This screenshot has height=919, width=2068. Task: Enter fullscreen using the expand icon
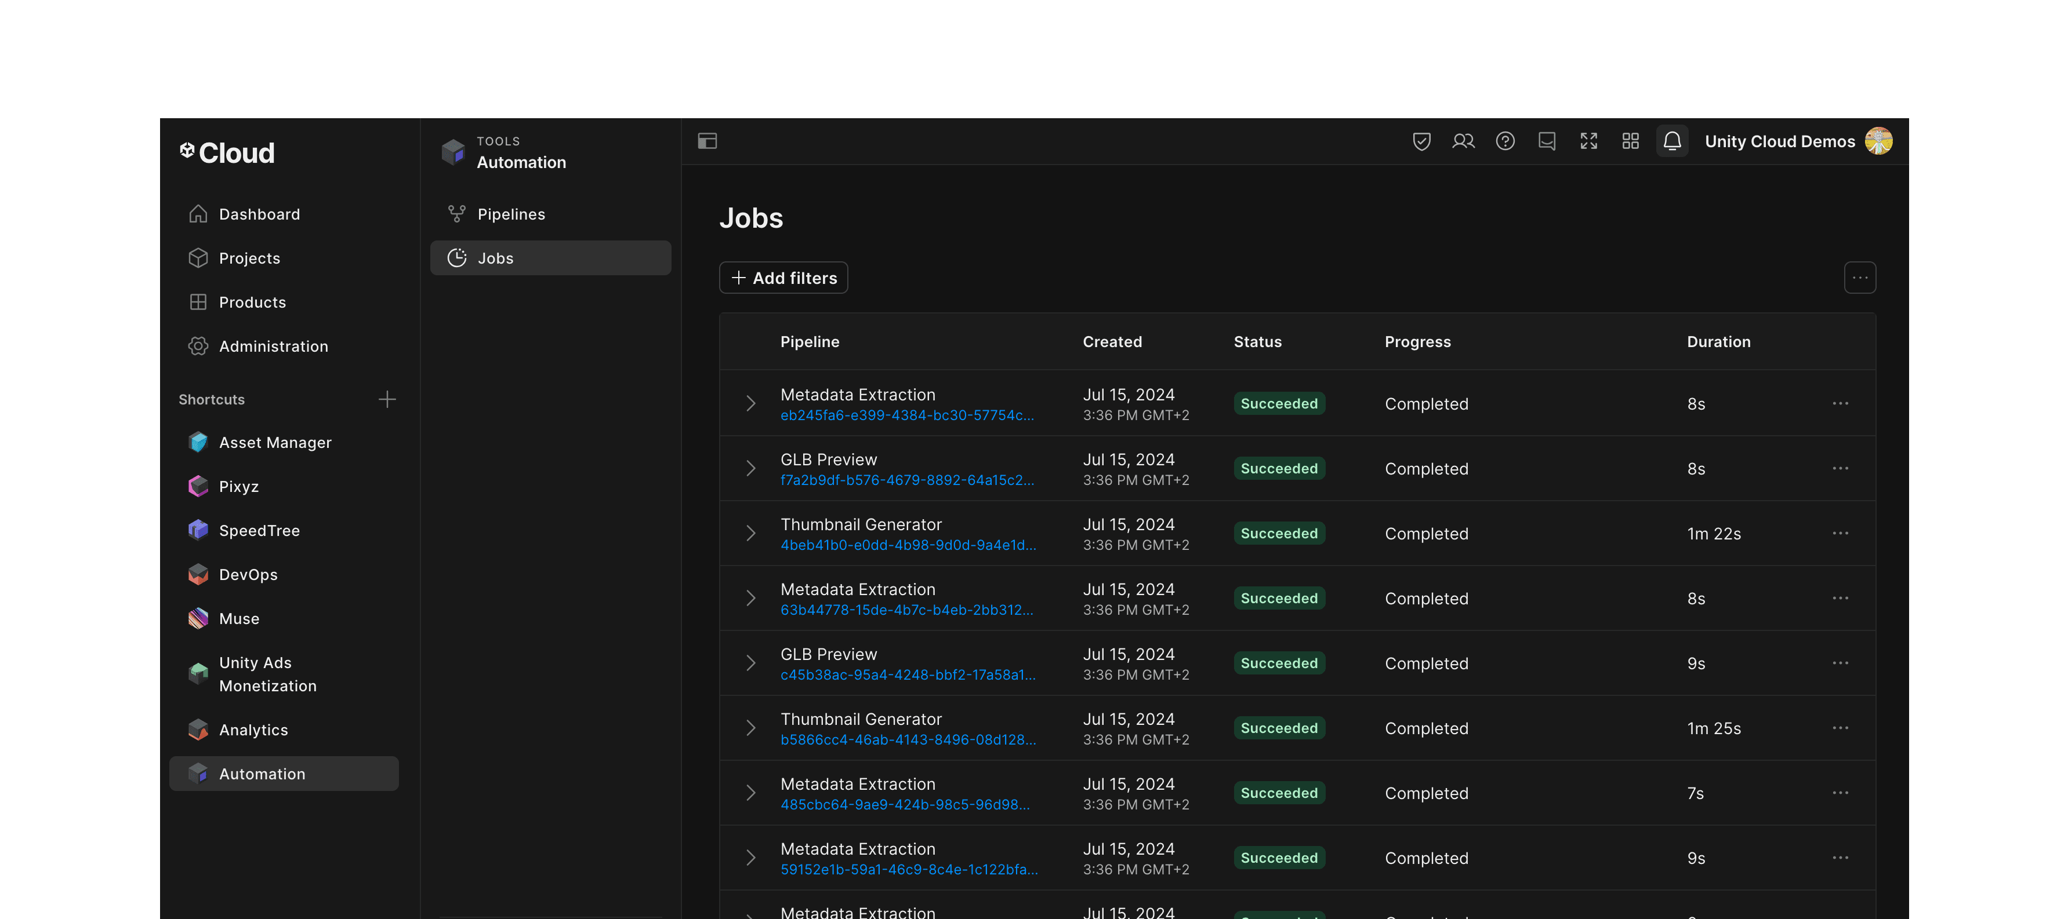tap(1589, 140)
